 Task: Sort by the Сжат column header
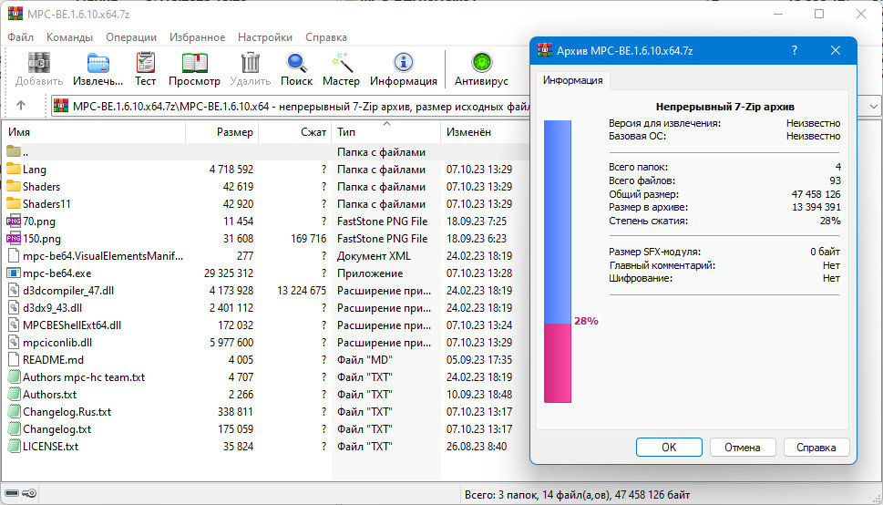point(295,132)
